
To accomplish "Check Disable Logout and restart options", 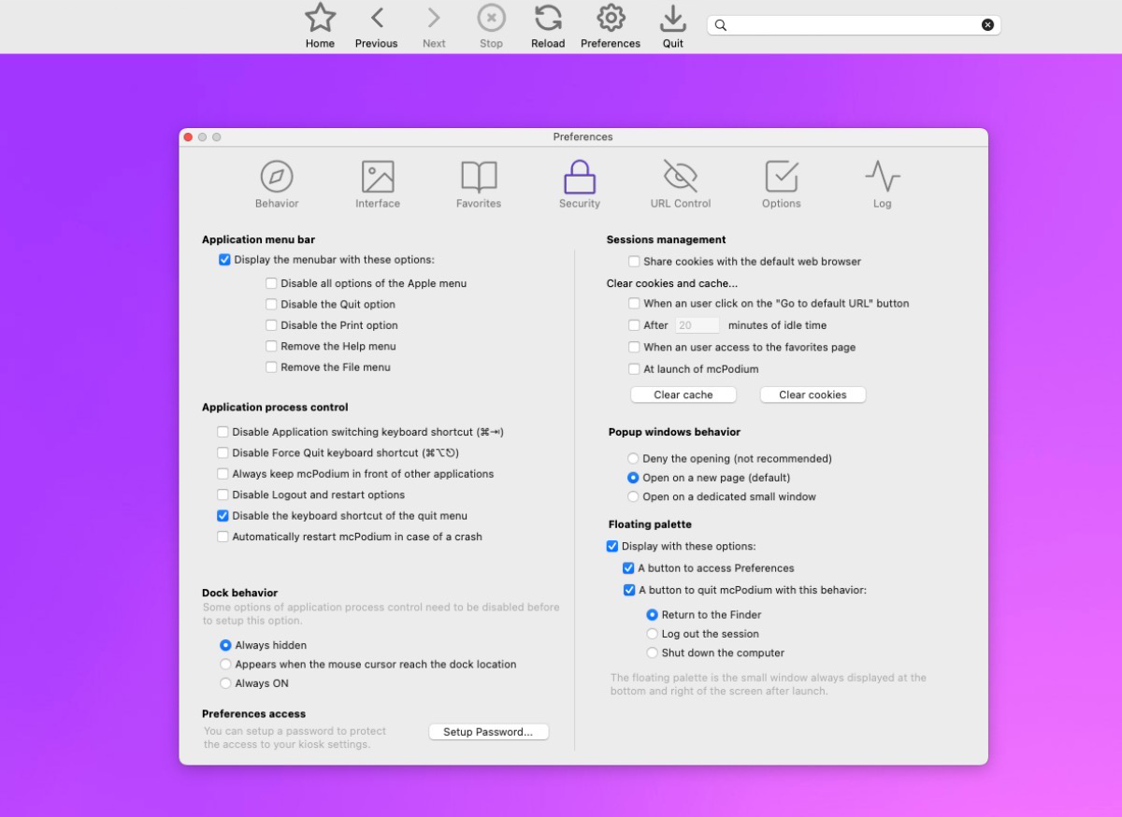I will tap(223, 494).
